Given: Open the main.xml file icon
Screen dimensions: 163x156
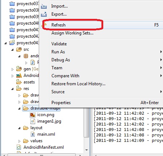Looking at the screenshot, I should tap(33, 134).
